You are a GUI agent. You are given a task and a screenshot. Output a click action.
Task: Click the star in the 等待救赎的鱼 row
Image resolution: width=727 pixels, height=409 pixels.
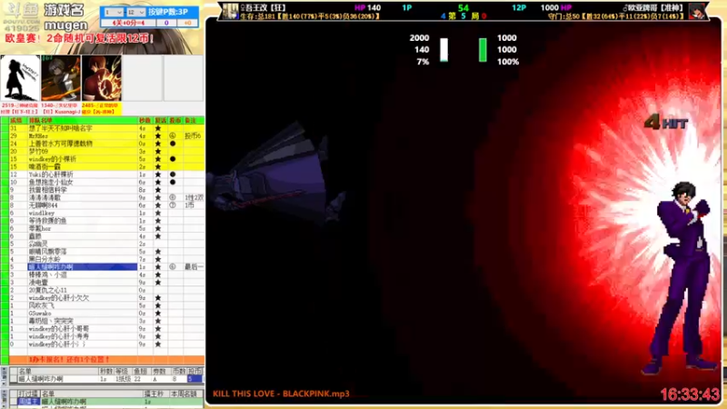coord(157,221)
